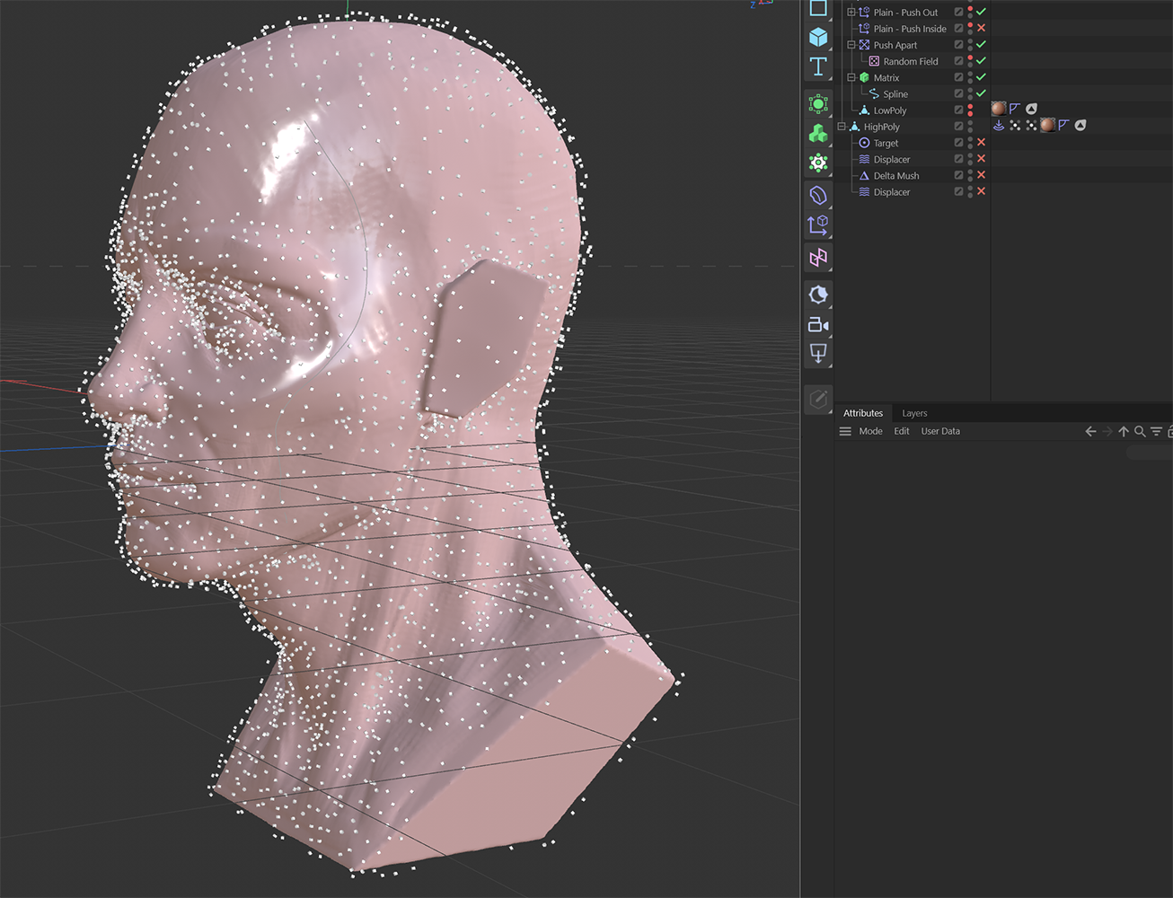Switch to the Attributes tab

(863, 413)
